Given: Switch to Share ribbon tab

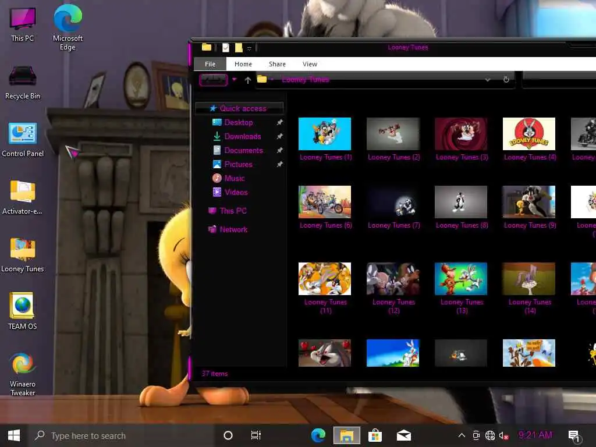Looking at the screenshot, I should (277, 64).
